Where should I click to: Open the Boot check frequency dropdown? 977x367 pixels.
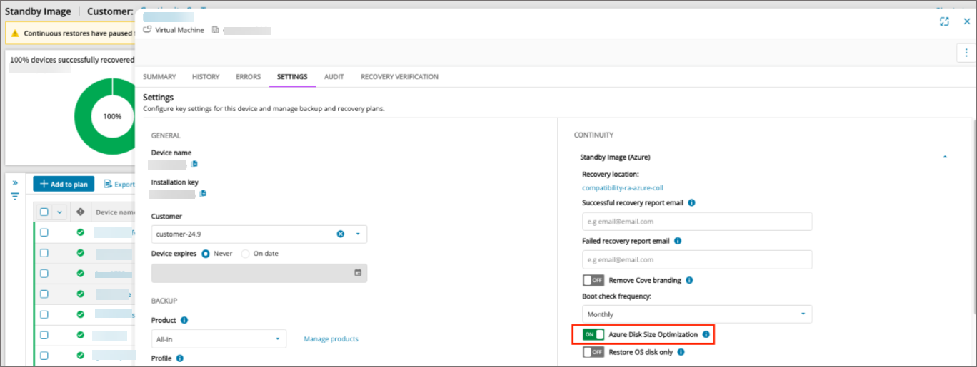coord(696,314)
